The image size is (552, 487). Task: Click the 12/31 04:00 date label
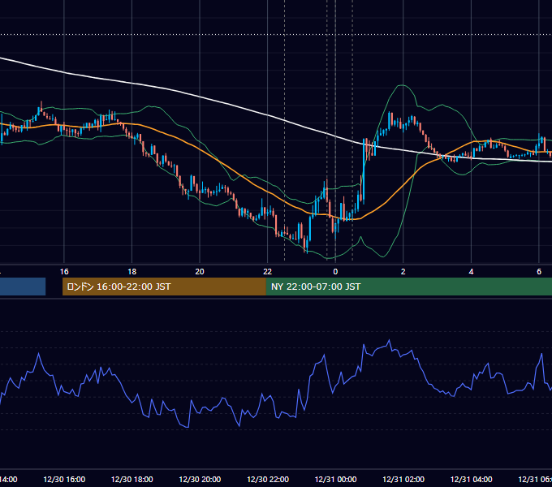coord(472,480)
